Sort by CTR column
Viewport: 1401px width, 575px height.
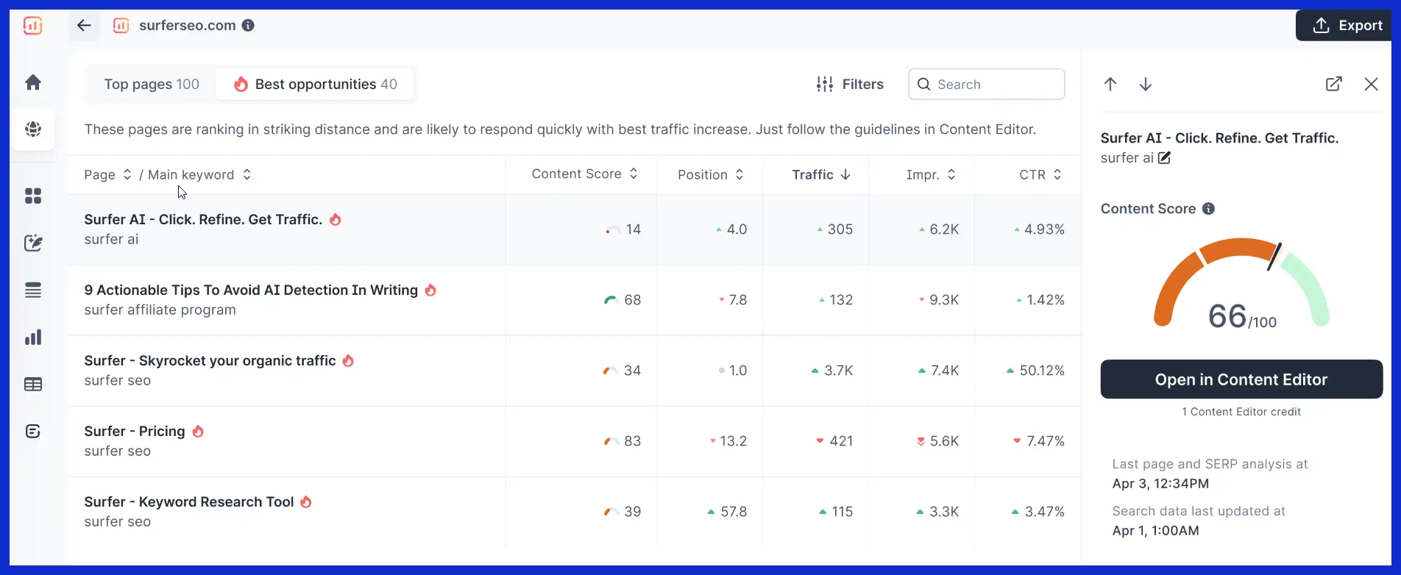(1040, 175)
